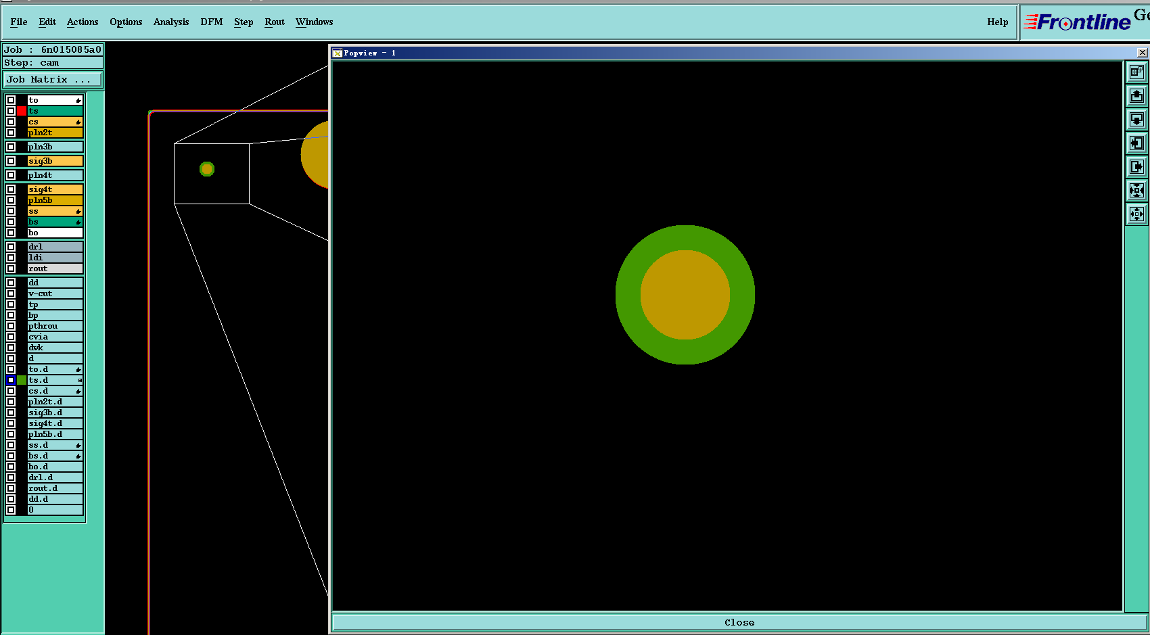Image resolution: width=1150 pixels, height=635 pixels.
Task: Select the 'rout.d' layer name
Action: pos(55,488)
